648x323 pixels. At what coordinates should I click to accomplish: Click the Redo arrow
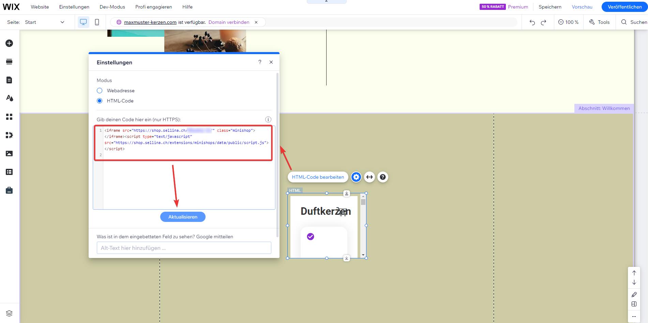[x=544, y=22]
